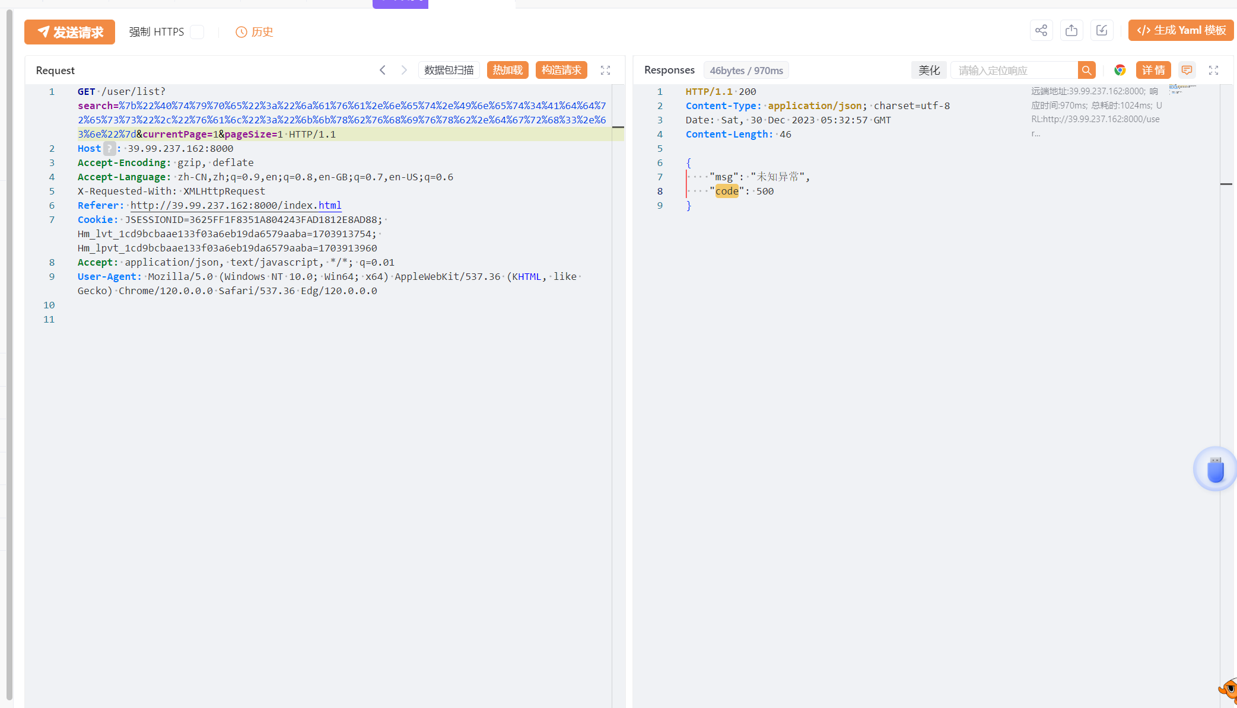Click the 数据包扫描 packet scan button
The image size is (1237, 708).
coord(449,70)
